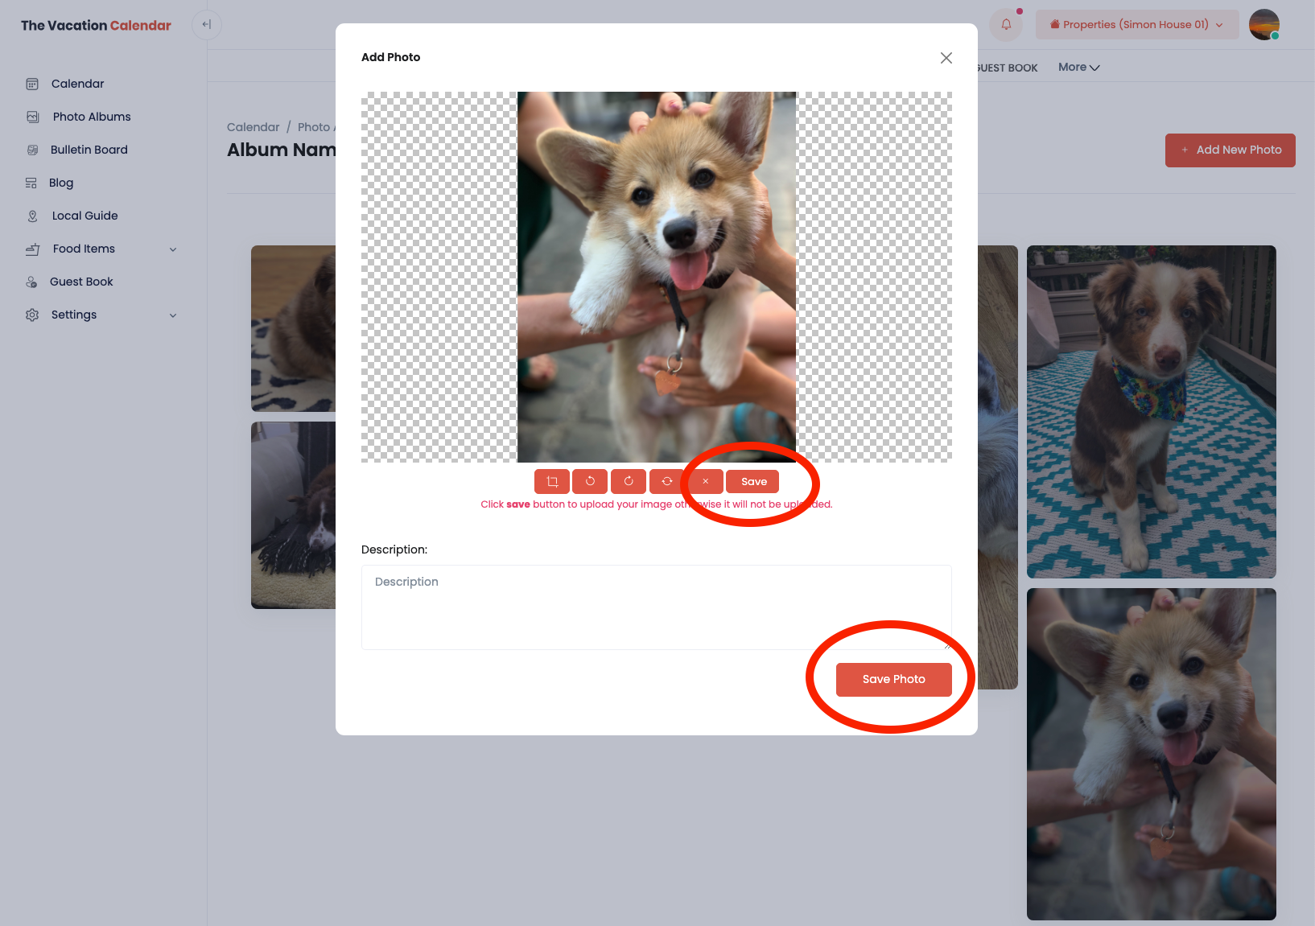Go to Photo Albums in the sidebar

[x=91, y=117]
